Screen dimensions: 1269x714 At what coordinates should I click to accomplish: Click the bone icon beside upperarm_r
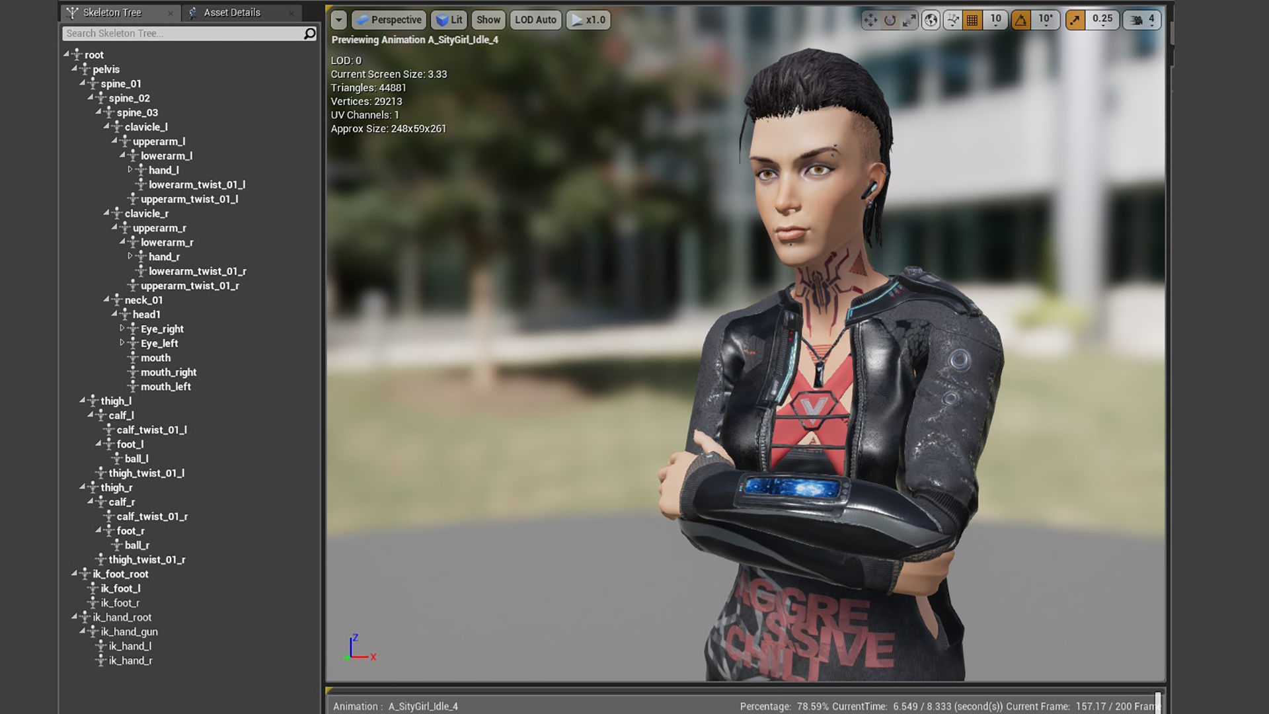125,228
